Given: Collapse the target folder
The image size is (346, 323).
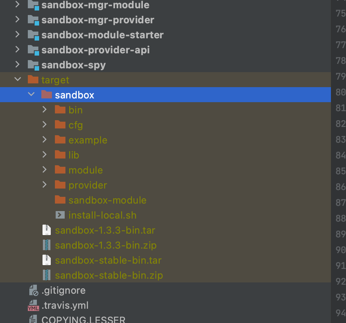Looking at the screenshot, I should (18, 80).
